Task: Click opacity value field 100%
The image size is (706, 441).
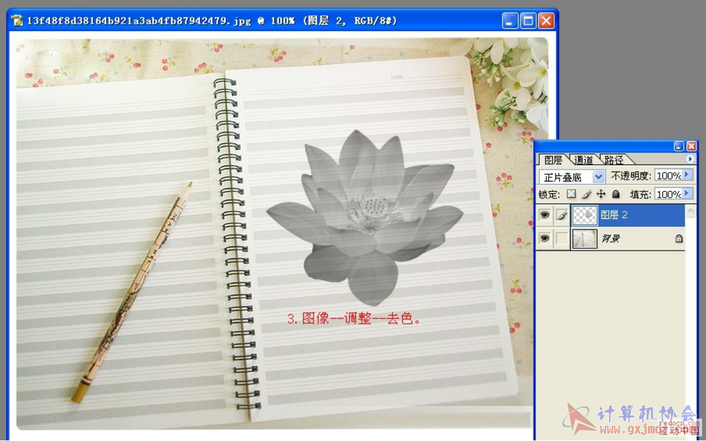Action: 669,175
